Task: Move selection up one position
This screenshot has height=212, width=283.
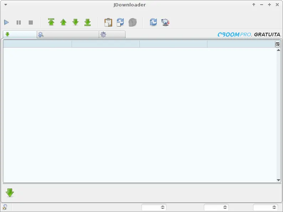Action: click(x=63, y=22)
